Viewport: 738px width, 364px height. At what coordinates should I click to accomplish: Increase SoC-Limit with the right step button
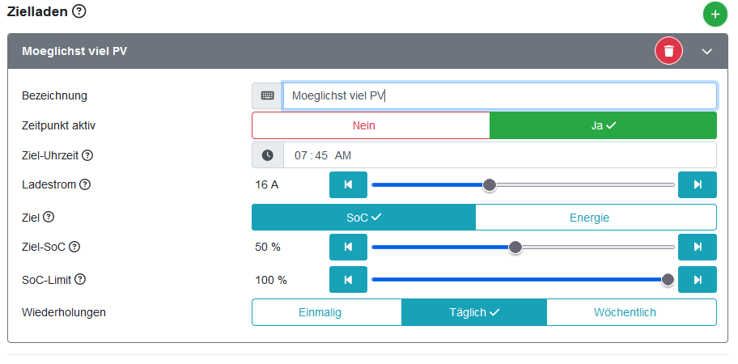tap(698, 280)
